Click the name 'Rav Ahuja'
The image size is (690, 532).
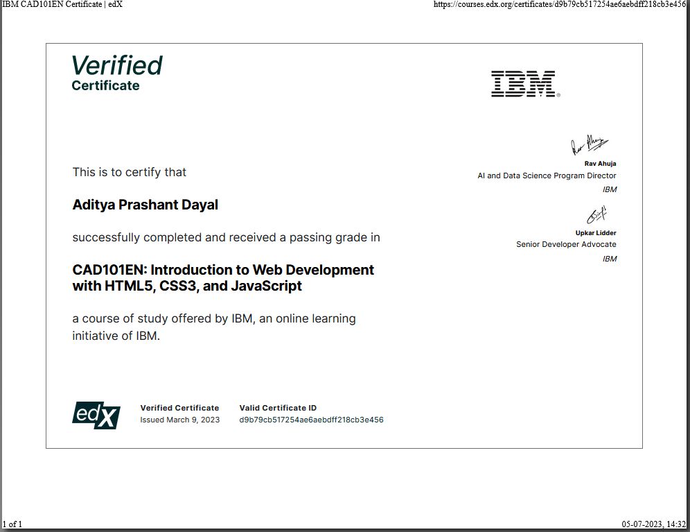pos(600,164)
